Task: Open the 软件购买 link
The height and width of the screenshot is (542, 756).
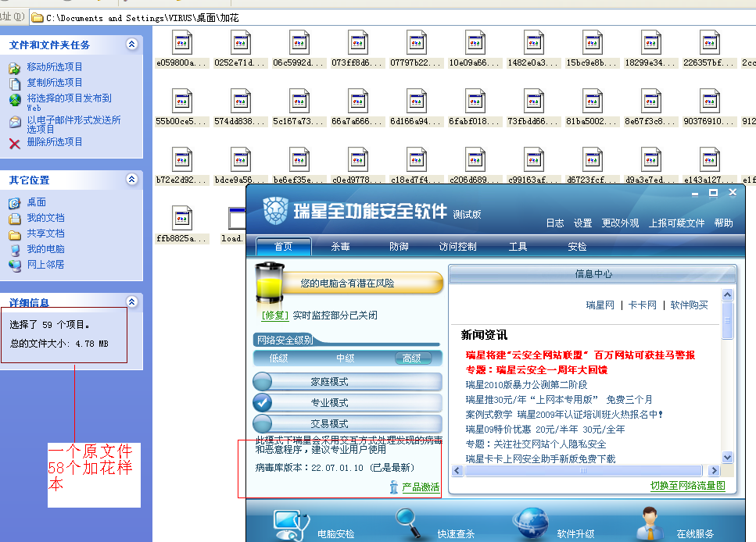Action: tap(689, 305)
